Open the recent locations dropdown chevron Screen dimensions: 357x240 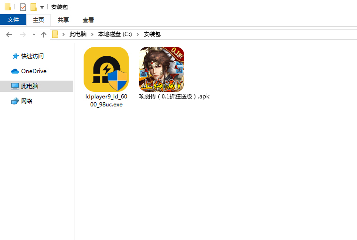pos(34,35)
